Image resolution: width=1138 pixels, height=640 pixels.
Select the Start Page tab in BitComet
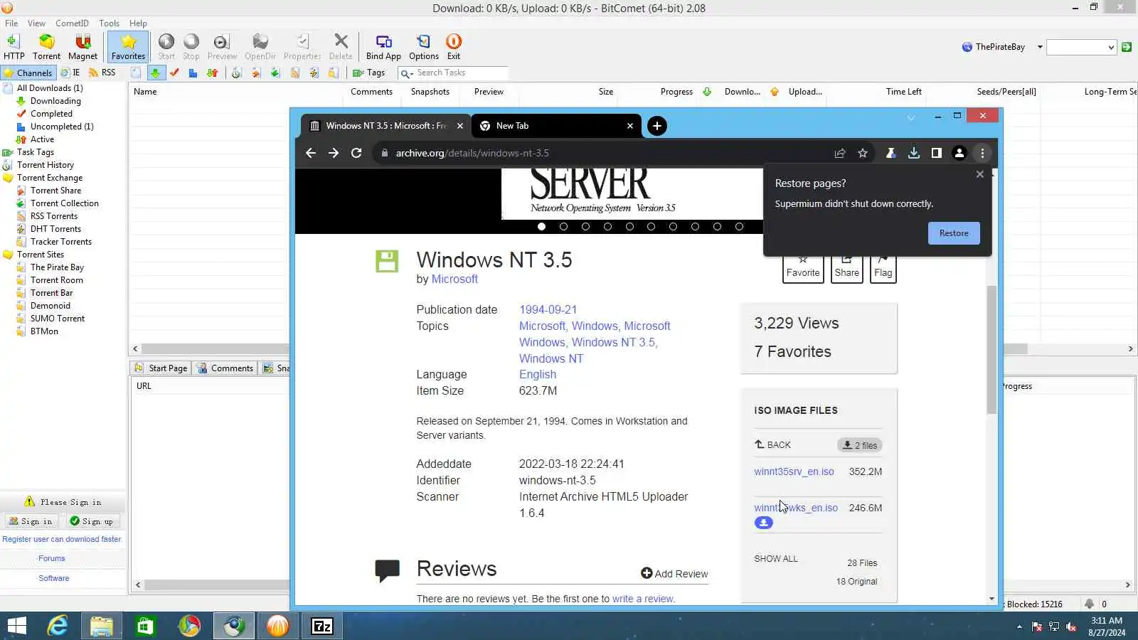(161, 368)
